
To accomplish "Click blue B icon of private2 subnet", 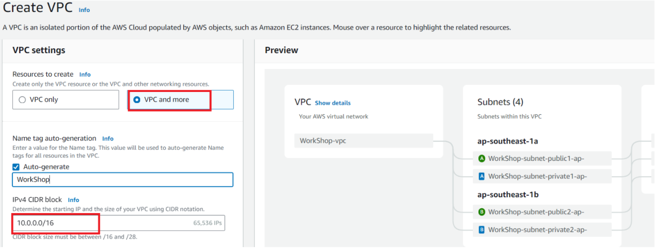I will tap(482, 230).
